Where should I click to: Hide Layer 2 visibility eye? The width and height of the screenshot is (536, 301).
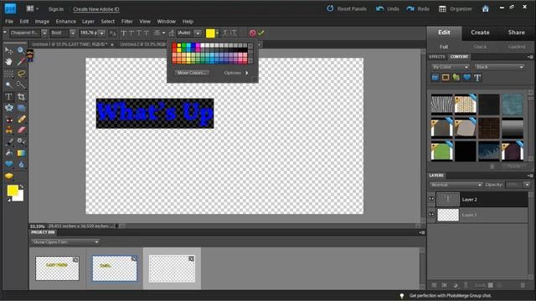click(432, 199)
